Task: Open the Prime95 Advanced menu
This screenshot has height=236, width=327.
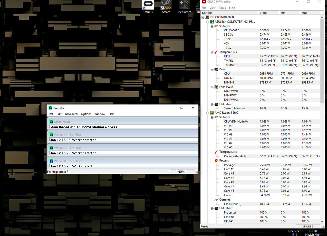Action: pos(71,114)
